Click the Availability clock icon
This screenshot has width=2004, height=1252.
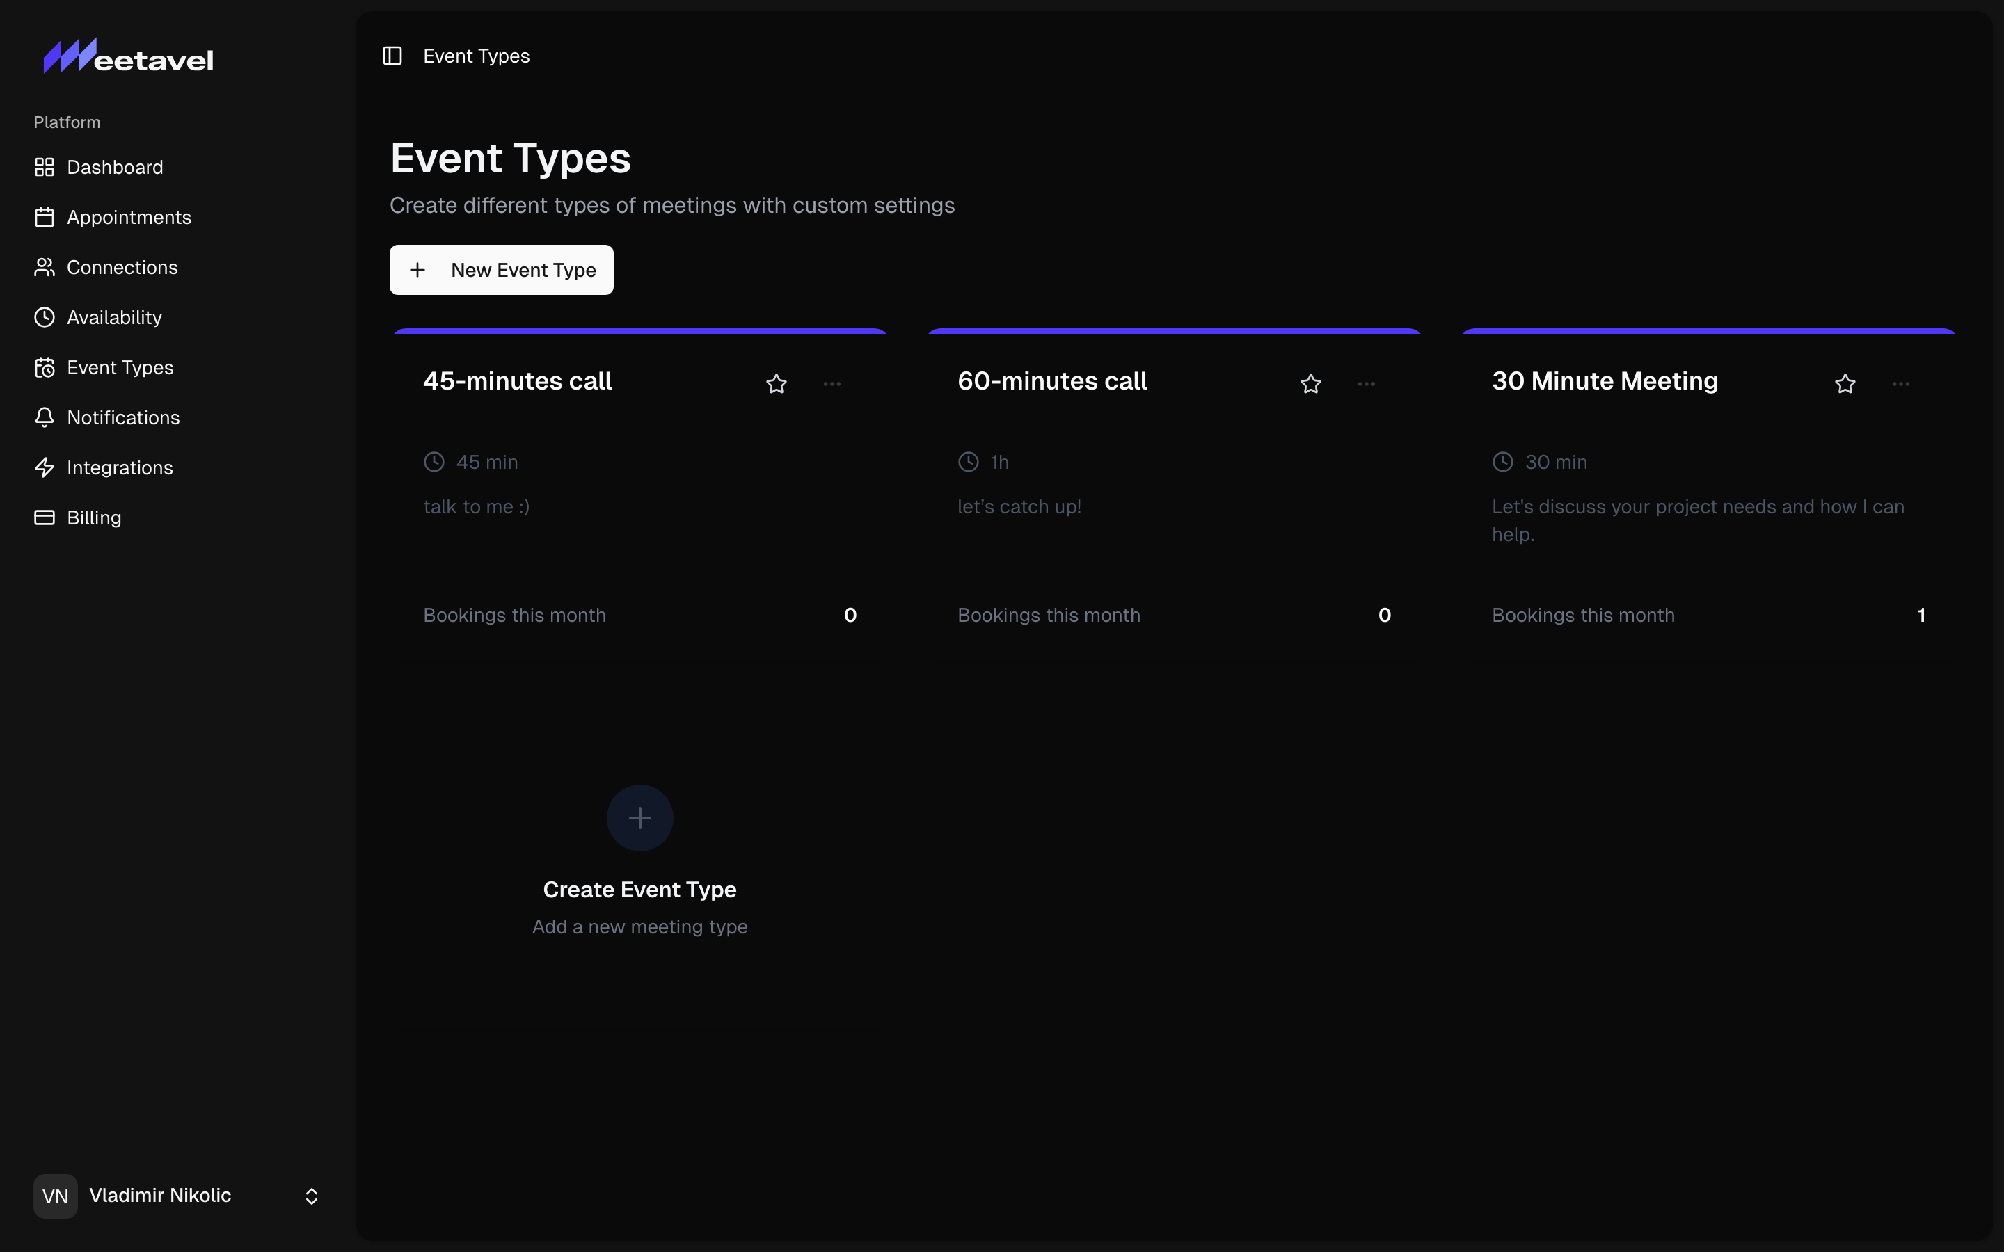[45, 317]
